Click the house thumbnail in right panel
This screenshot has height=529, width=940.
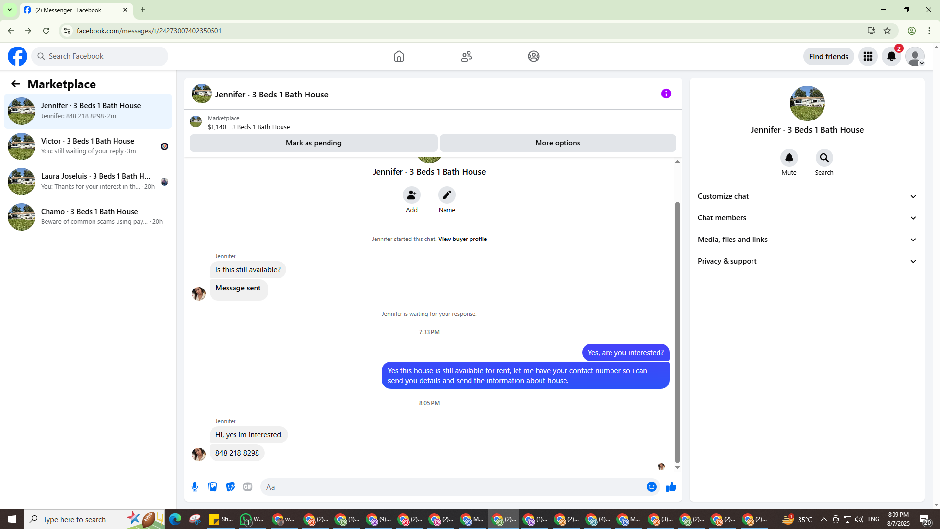point(807,103)
